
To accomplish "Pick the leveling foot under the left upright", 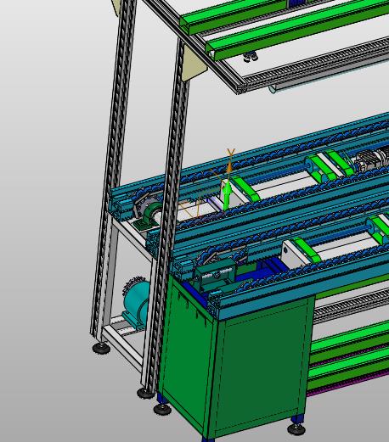I will (x=101, y=348).
